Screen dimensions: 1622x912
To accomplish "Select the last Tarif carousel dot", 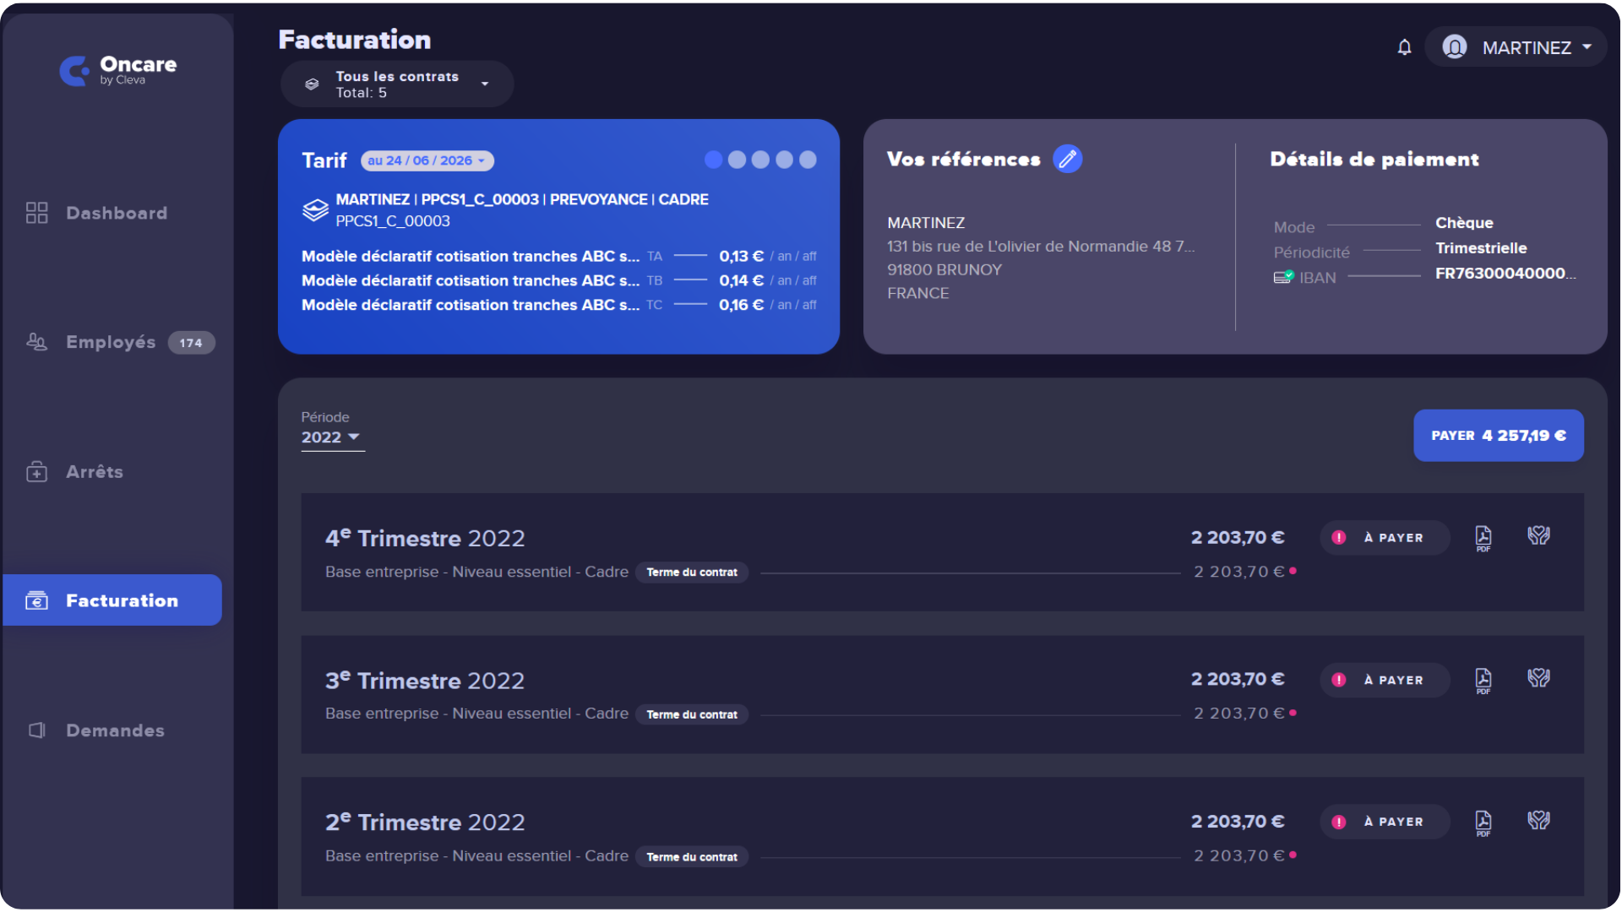I will (808, 160).
